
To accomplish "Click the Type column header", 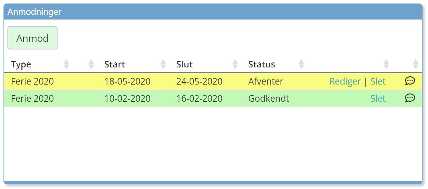I will coord(21,65).
